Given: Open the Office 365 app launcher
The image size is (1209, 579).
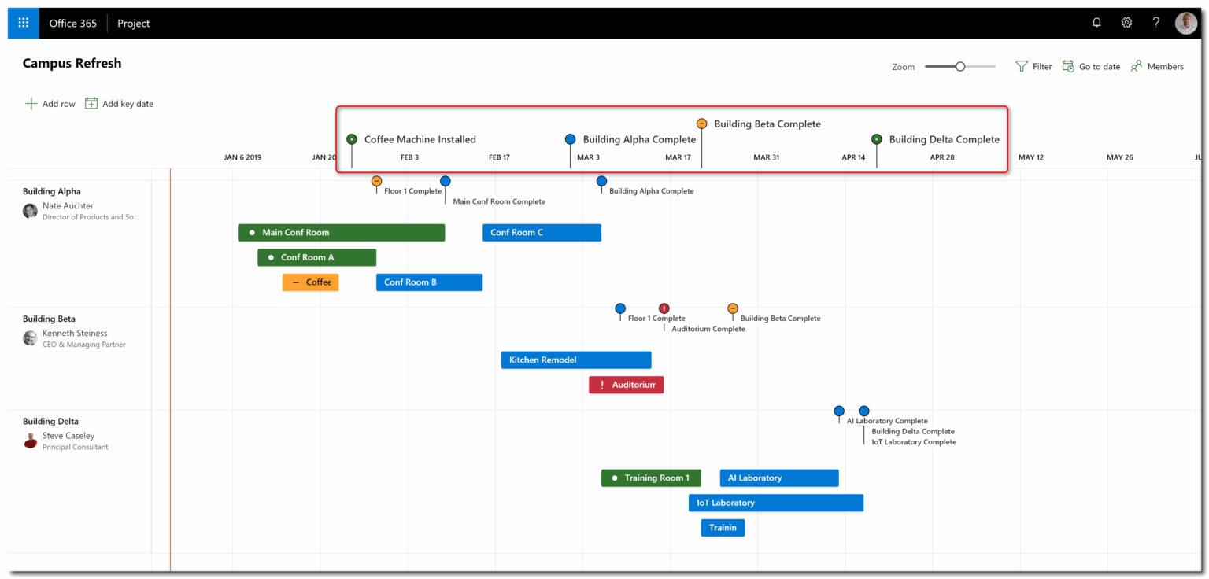Looking at the screenshot, I should pos(23,23).
